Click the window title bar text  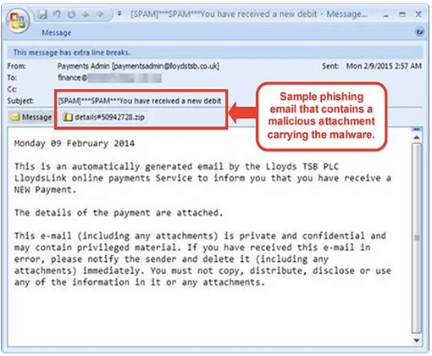point(249,14)
